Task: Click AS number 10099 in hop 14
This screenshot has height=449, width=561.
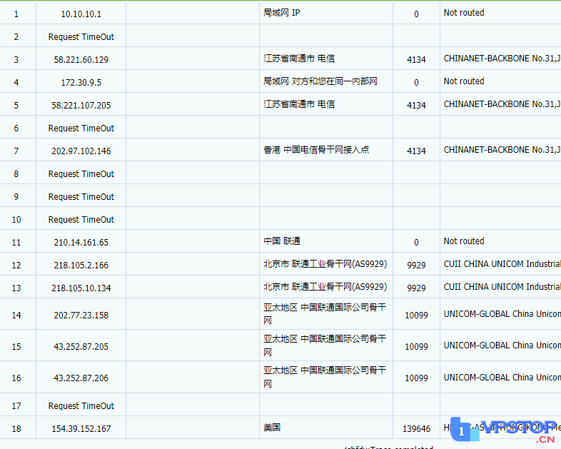Action: coord(416,316)
